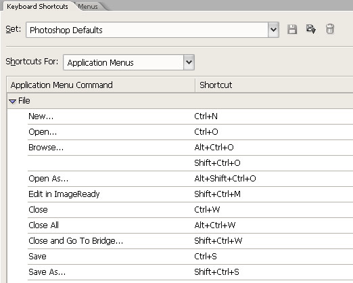Screen dimensions: 353x283
Task: Open the Set dropdown arrow
Action: [x=273, y=30]
